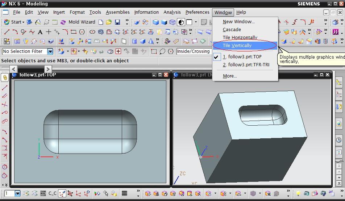
Task: Click the Ellipse curve tool
Action: click(x=92, y=32)
